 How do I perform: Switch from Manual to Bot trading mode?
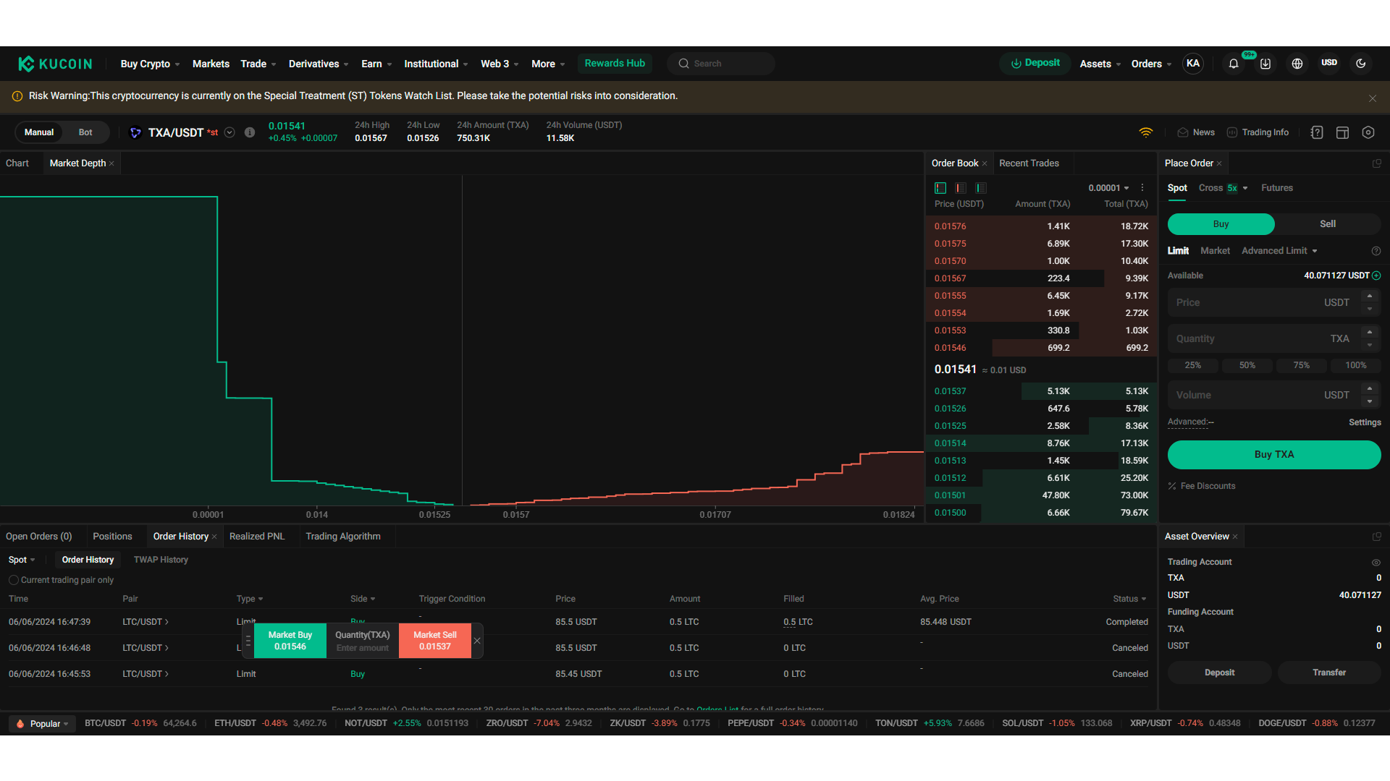85,132
